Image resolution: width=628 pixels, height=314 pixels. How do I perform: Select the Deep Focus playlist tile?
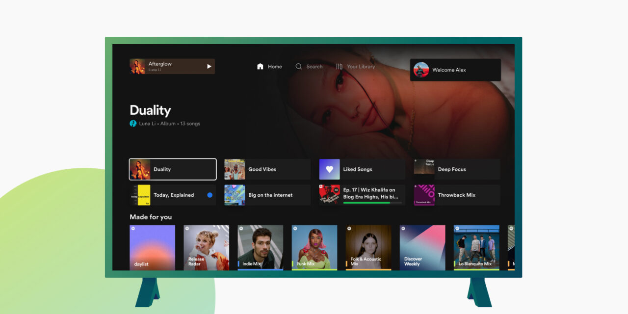click(x=457, y=169)
